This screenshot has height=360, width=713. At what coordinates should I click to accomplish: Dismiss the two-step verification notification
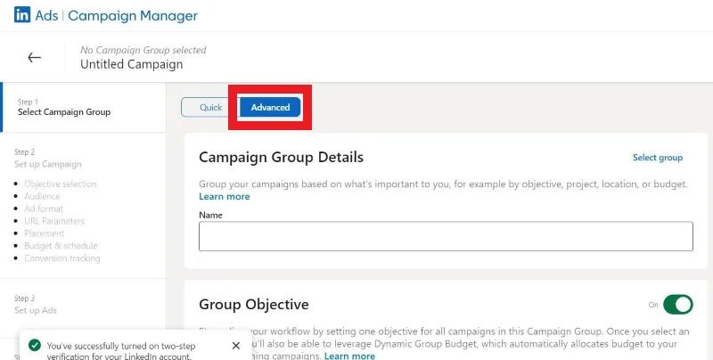coord(235,346)
